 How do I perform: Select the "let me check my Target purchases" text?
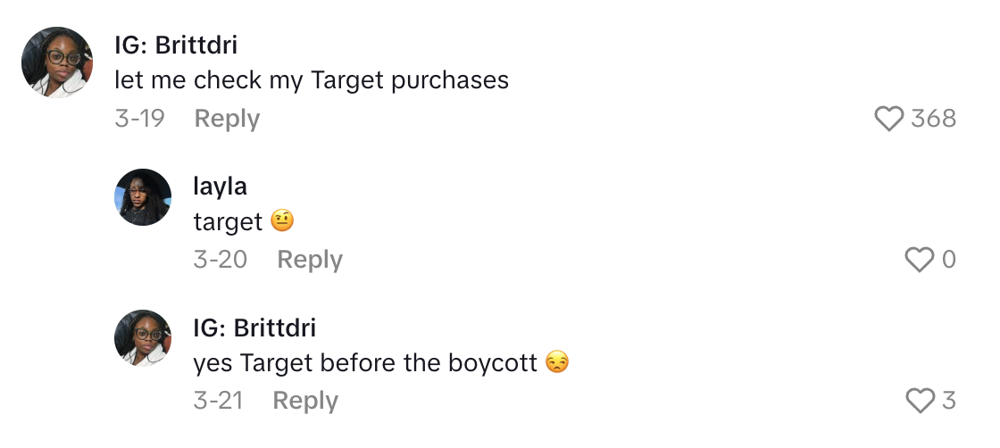coord(312,80)
